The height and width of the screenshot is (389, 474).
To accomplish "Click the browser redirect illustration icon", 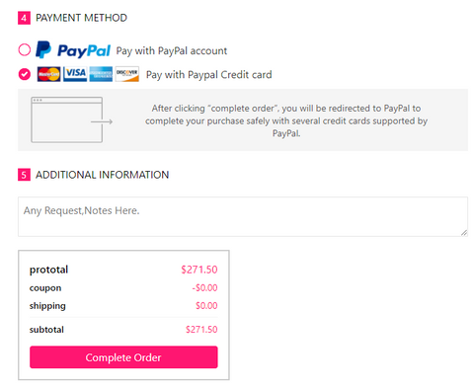I will click(x=72, y=119).
